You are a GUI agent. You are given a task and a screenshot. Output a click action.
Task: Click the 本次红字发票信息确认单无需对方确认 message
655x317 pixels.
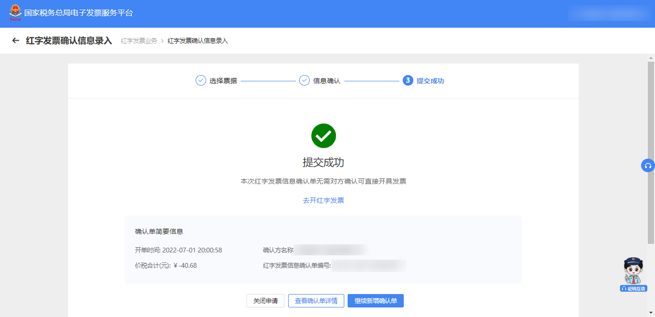[x=324, y=182]
